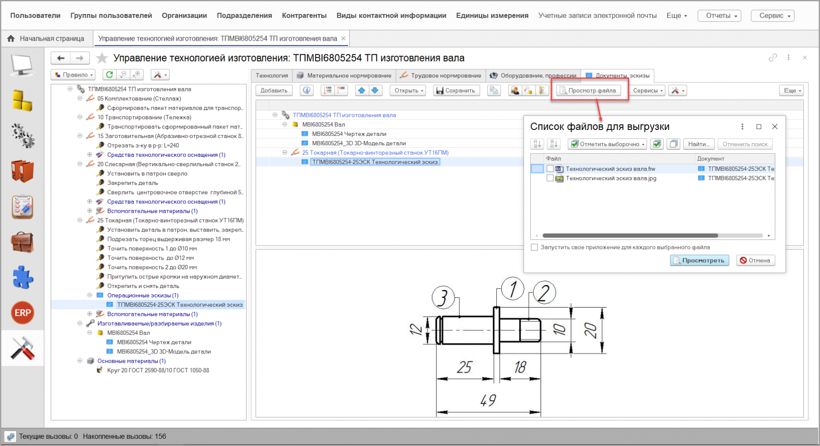The height and width of the screenshot is (446, 820).
Task: Check the Технологический эскиз вала.jpg file checkbox
Action: point(550,178)
